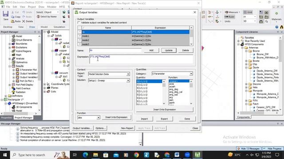Open the Report Type dropdown
The image size is (284, 159).
pos(128,74)
